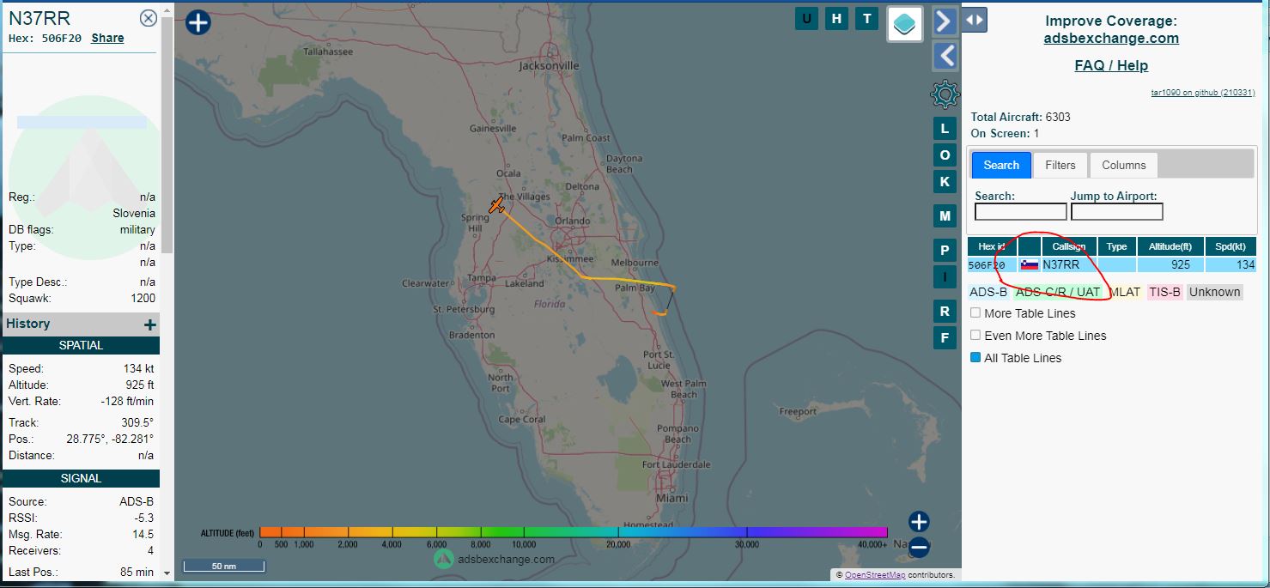
Task: Zoom in the map
Action: point(919,522)
